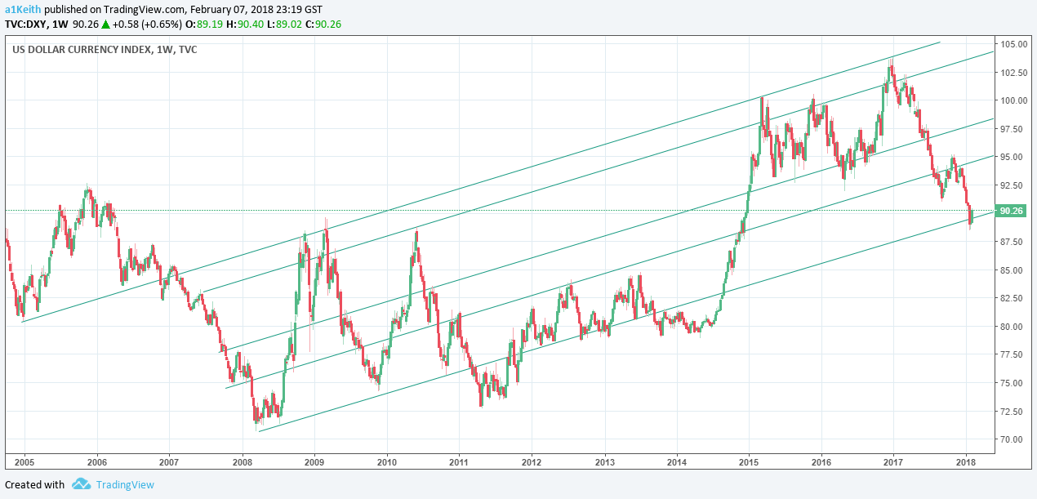The width and height of the screenshot is (1037, 499).
Task: Click the 2005 time axis label
Action: point(24,461)
